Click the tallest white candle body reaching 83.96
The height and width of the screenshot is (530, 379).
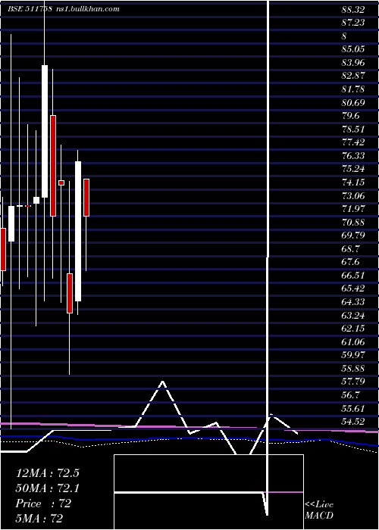[45, 131]
